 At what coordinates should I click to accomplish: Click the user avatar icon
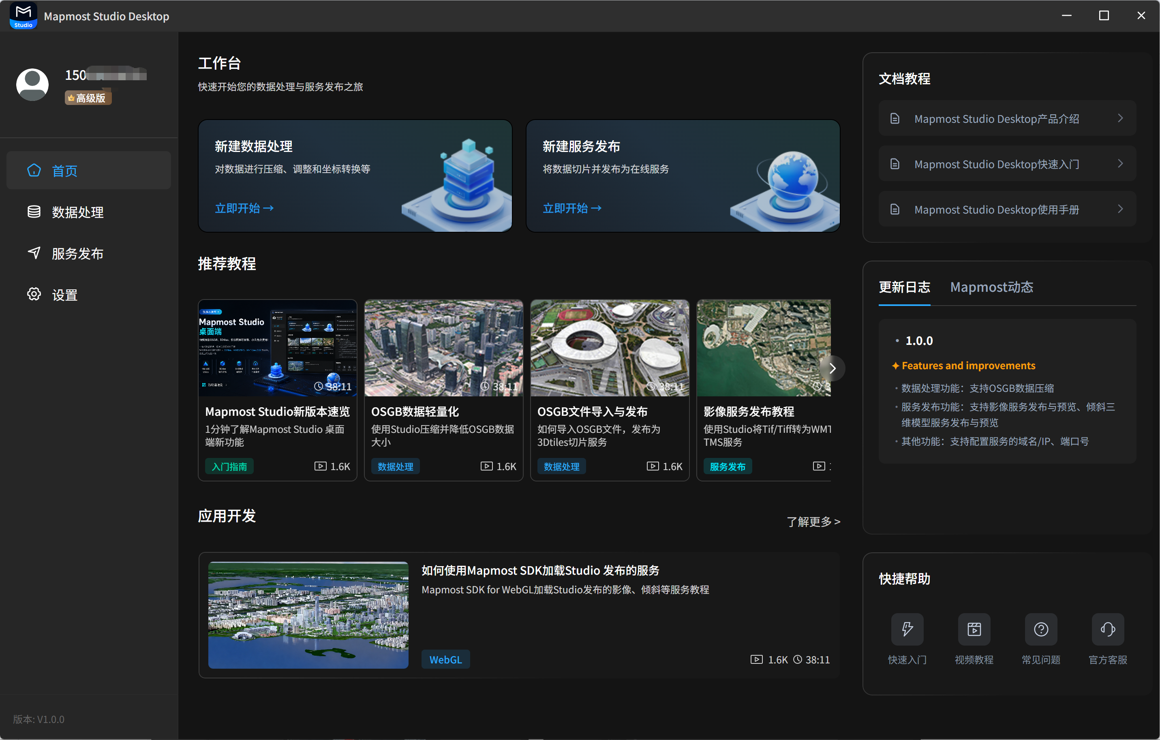coord(32,84)
